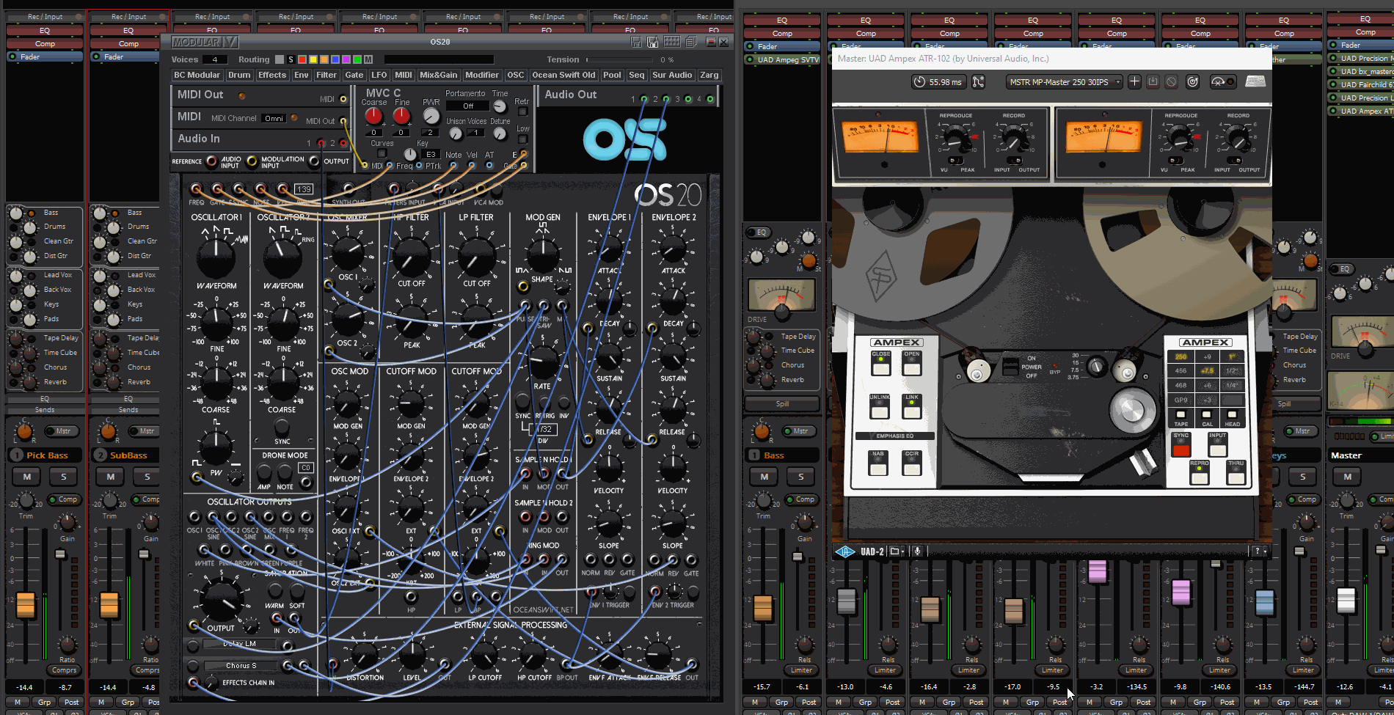Click the Tension slider in OS20
Screen dimensions: 1394x715
618,59
